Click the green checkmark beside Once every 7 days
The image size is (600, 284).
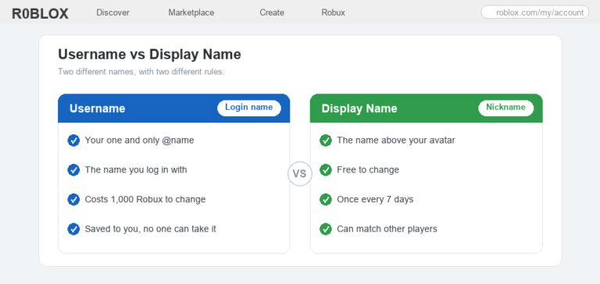[x=326, y=200]
